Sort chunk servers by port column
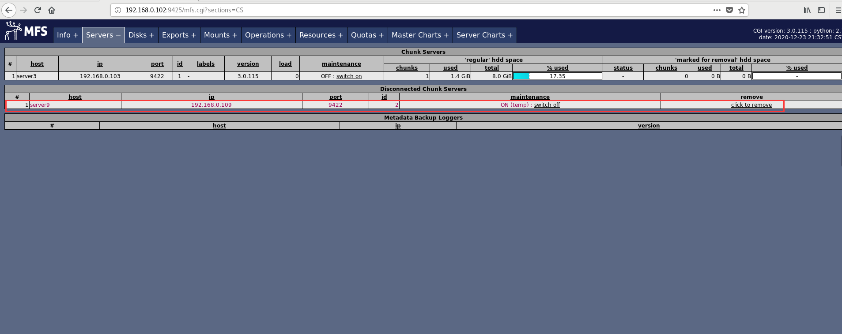 (157, 64)
